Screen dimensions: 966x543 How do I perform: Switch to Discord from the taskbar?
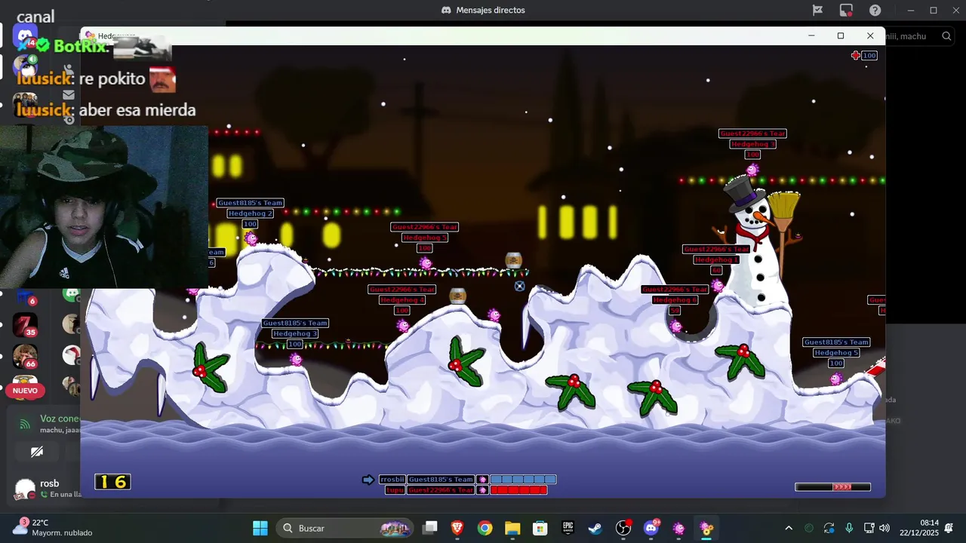[x=651, y=528]
